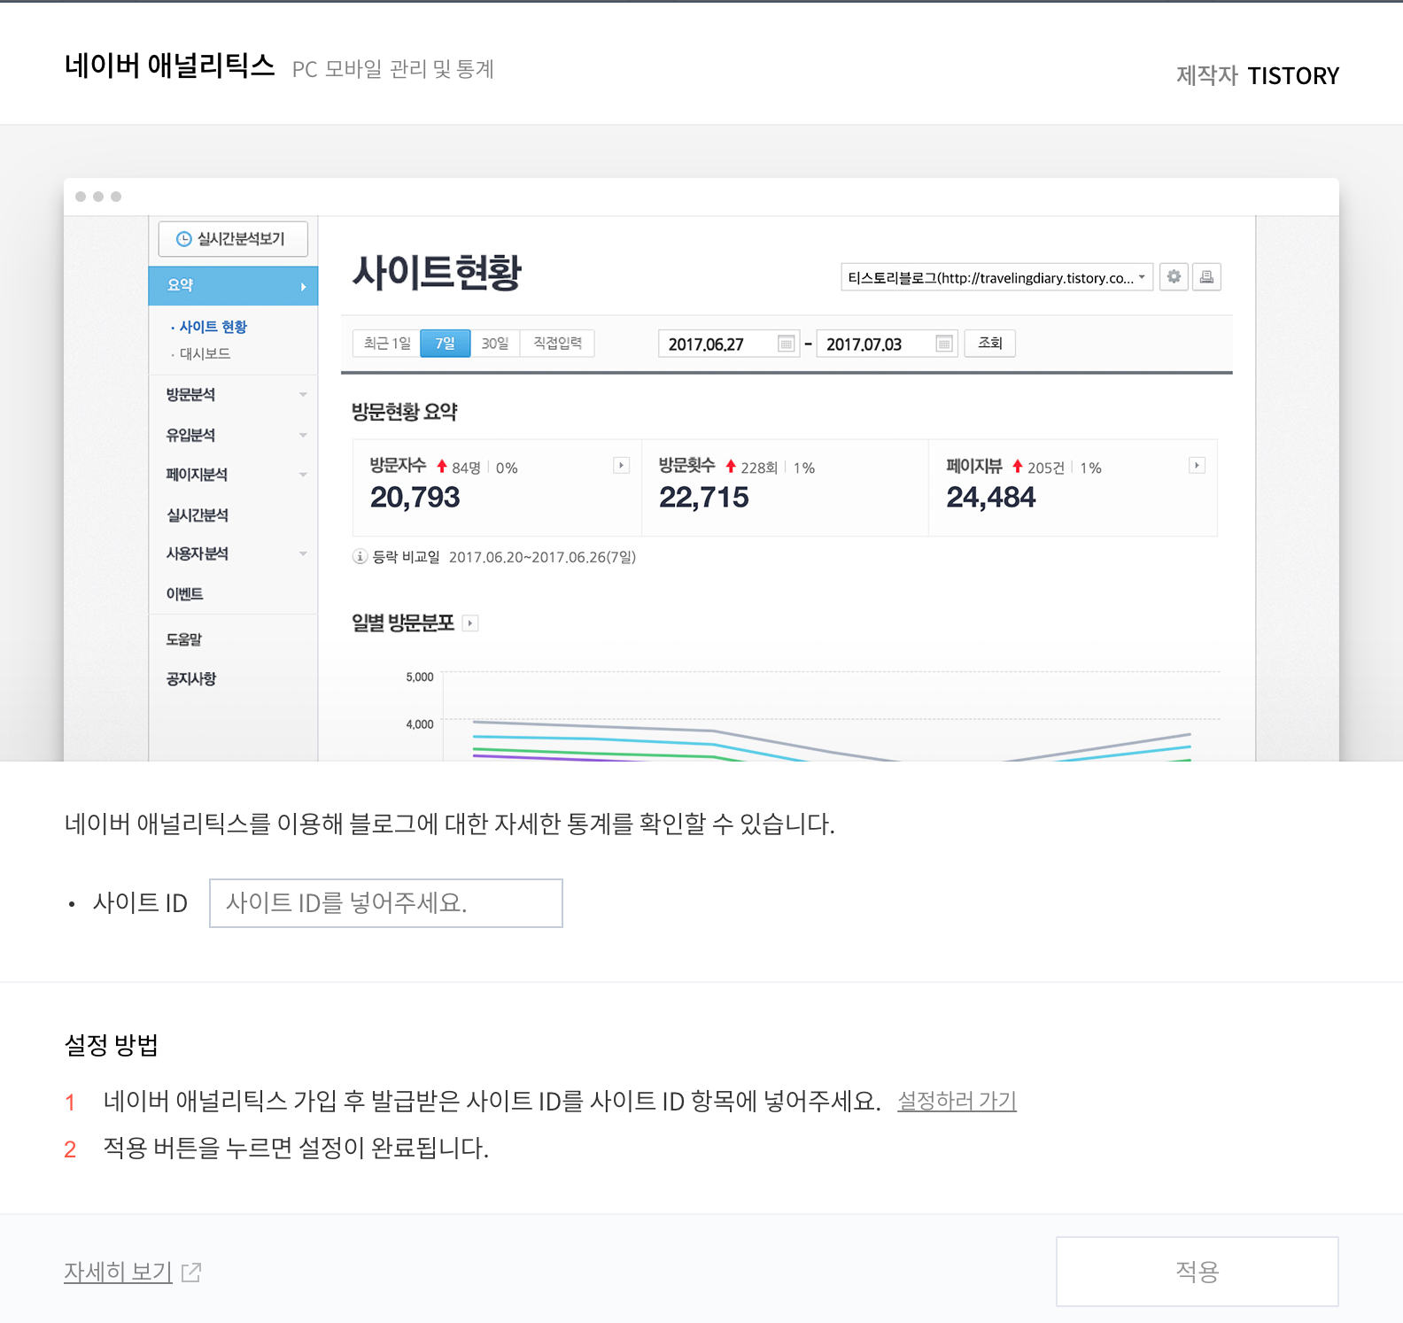Select the 요약 menu in sidebar

233,286
